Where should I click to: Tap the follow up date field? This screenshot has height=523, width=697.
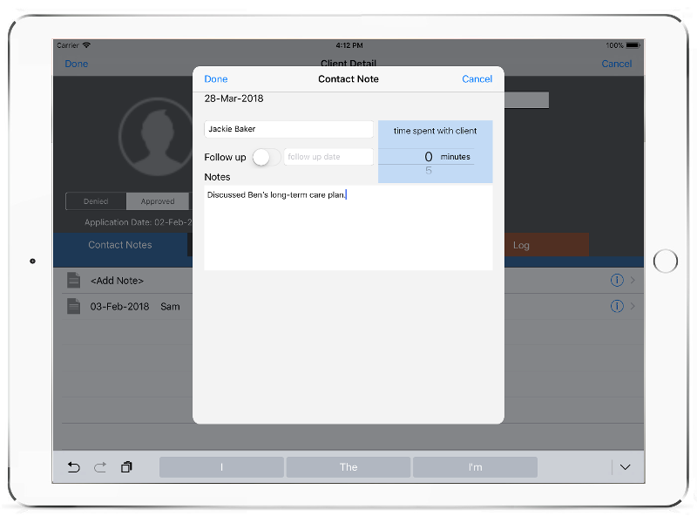point(328,157)
